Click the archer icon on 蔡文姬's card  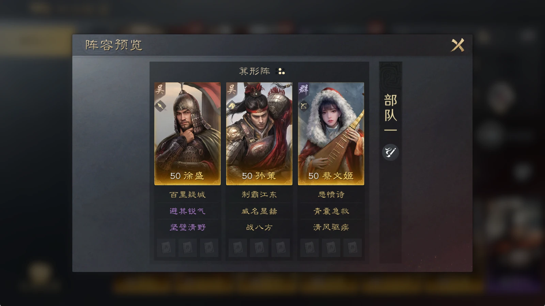[304, 106]
